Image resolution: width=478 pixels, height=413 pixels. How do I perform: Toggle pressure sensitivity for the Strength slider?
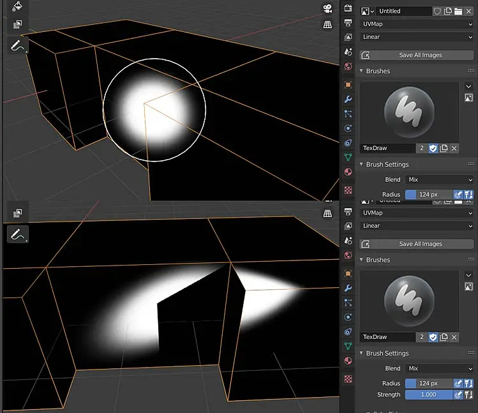point(458,395)
